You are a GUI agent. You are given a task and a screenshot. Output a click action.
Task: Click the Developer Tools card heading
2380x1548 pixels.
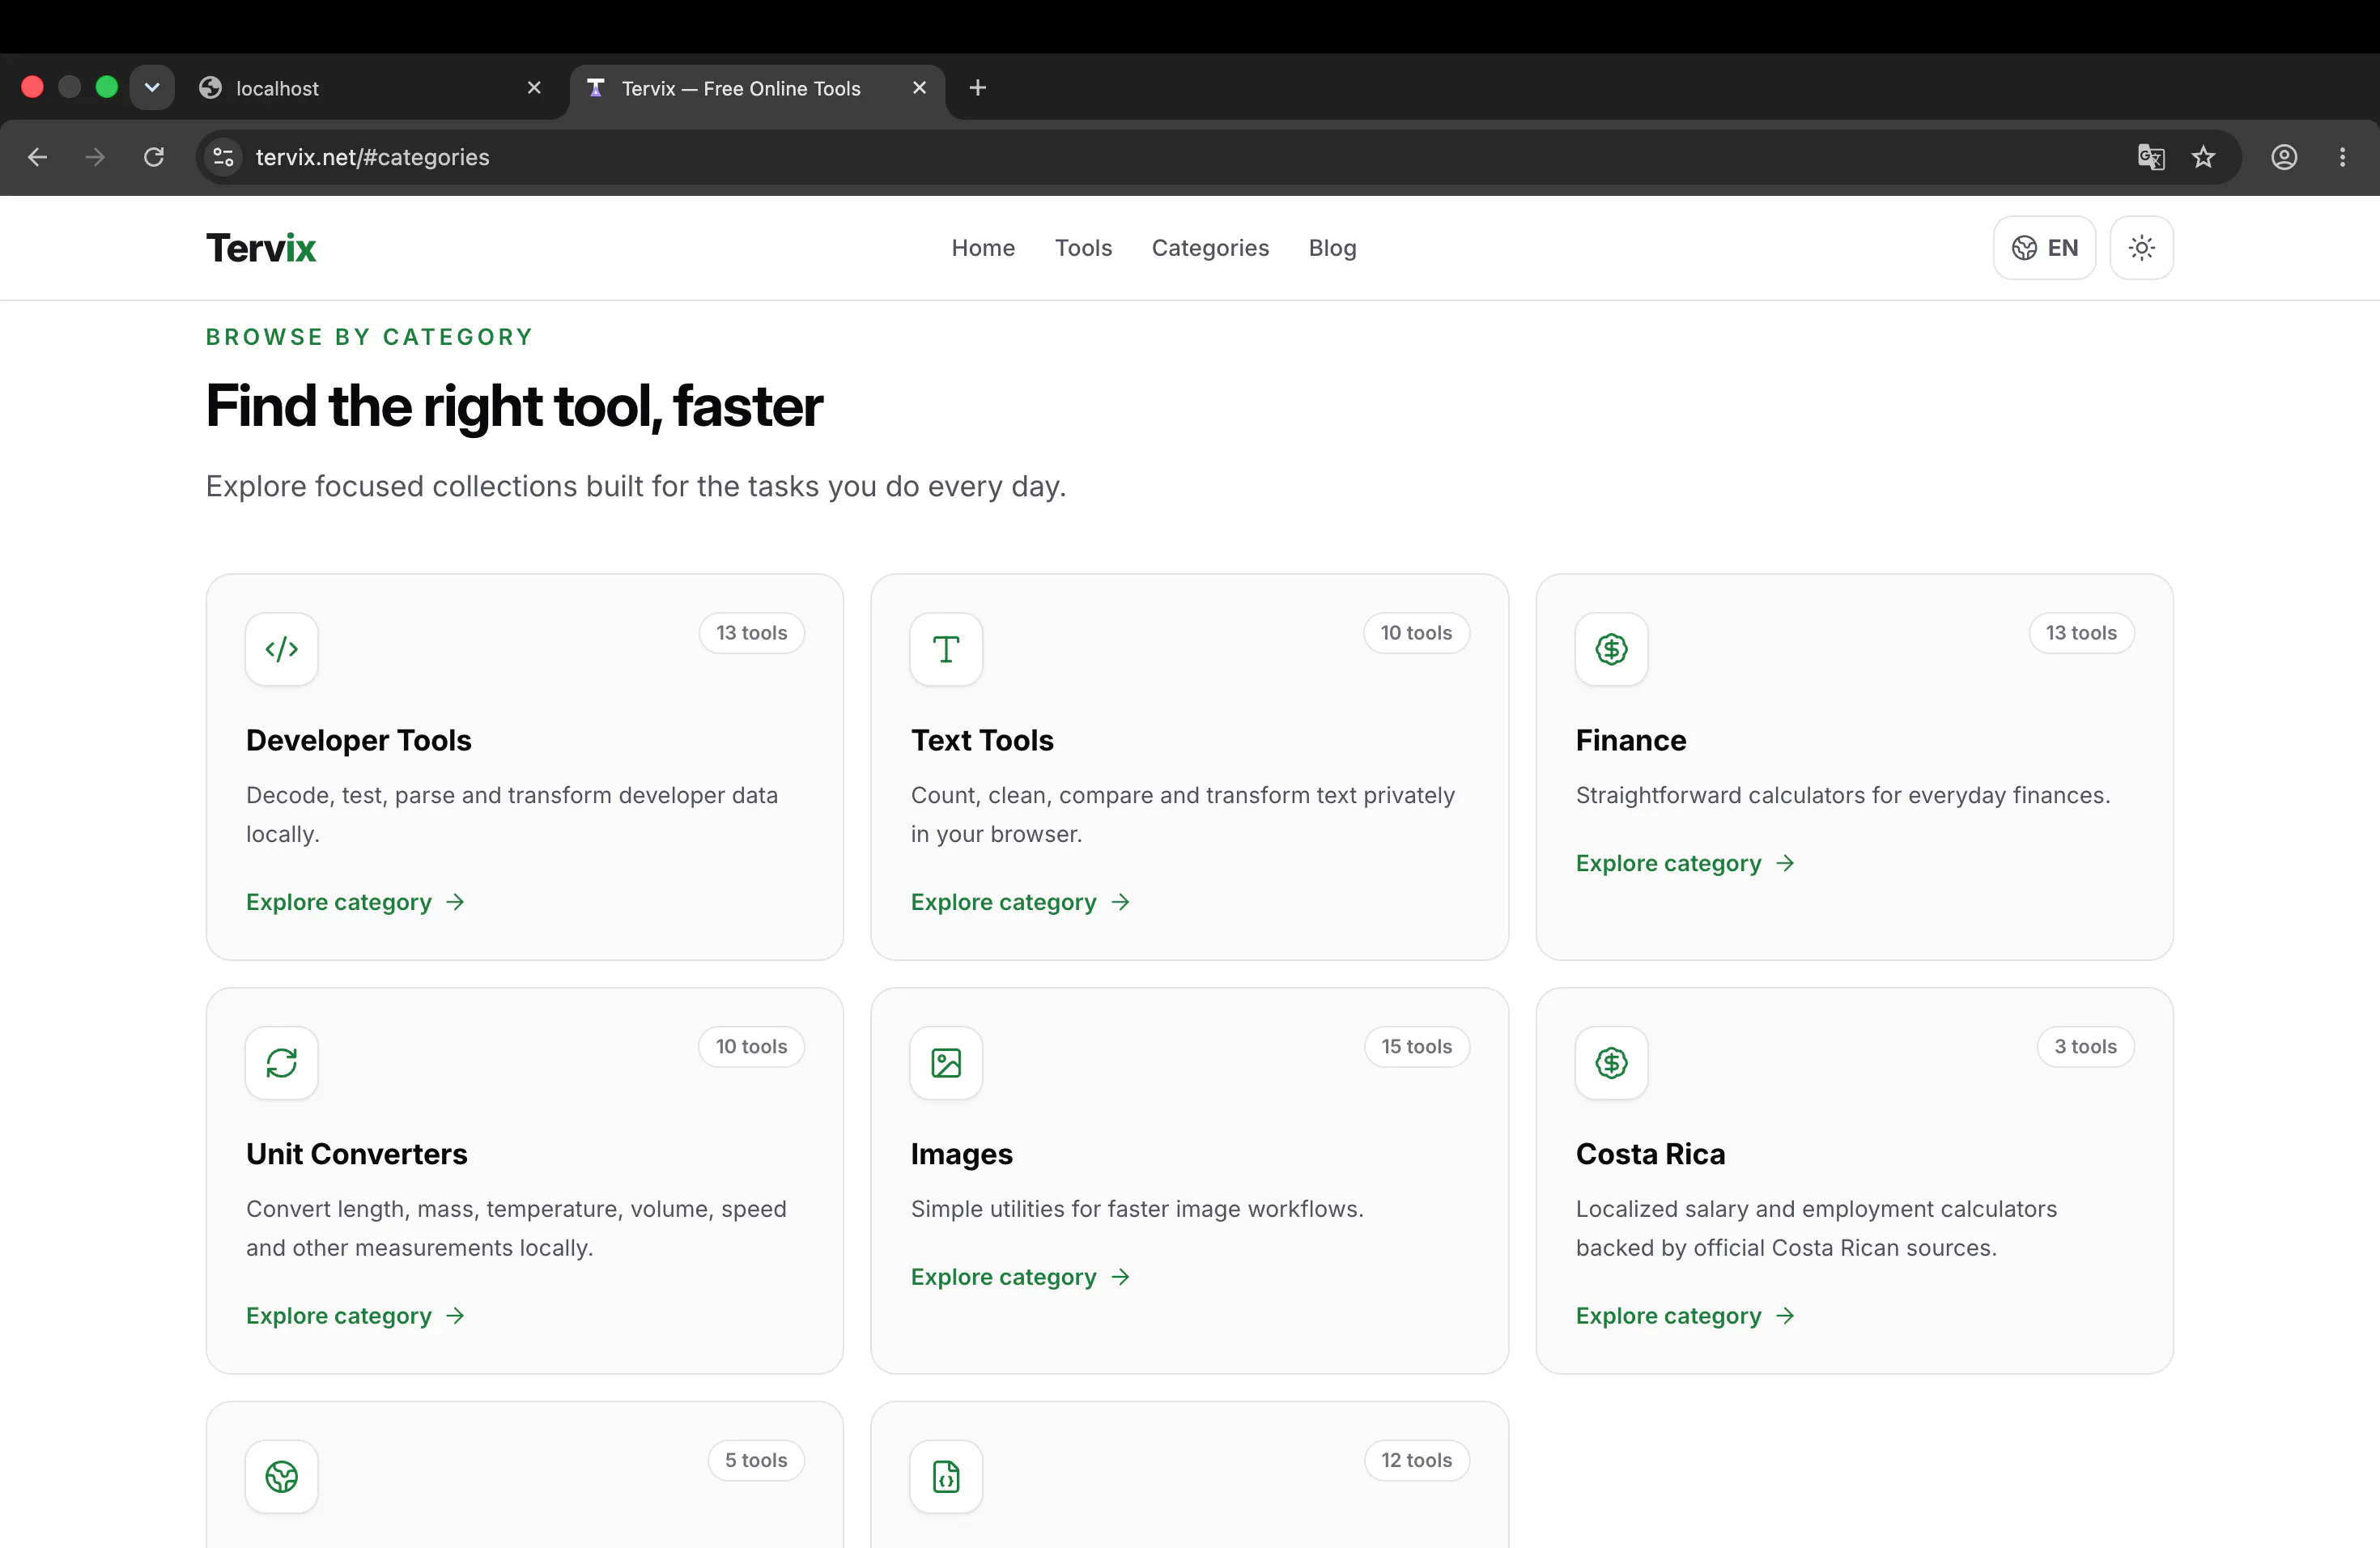(x=358, y=740)
